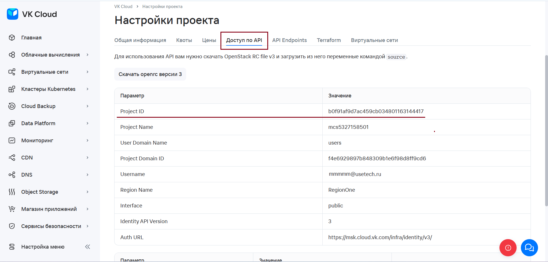Click the Project Name value mcs5327158501
This screenshot has height=262, width=548.
[348, 127]
